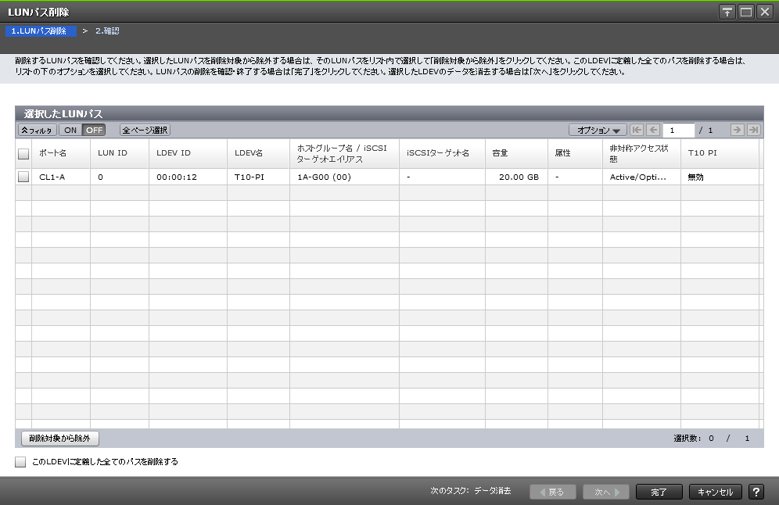Sort by 属性 column header
The image size is (779, 505).
pyautogui.click(x=575, y=153)
